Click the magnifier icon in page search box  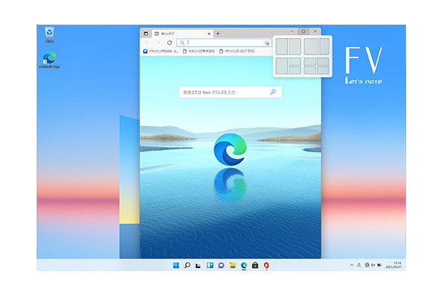[x=273, y=92]
